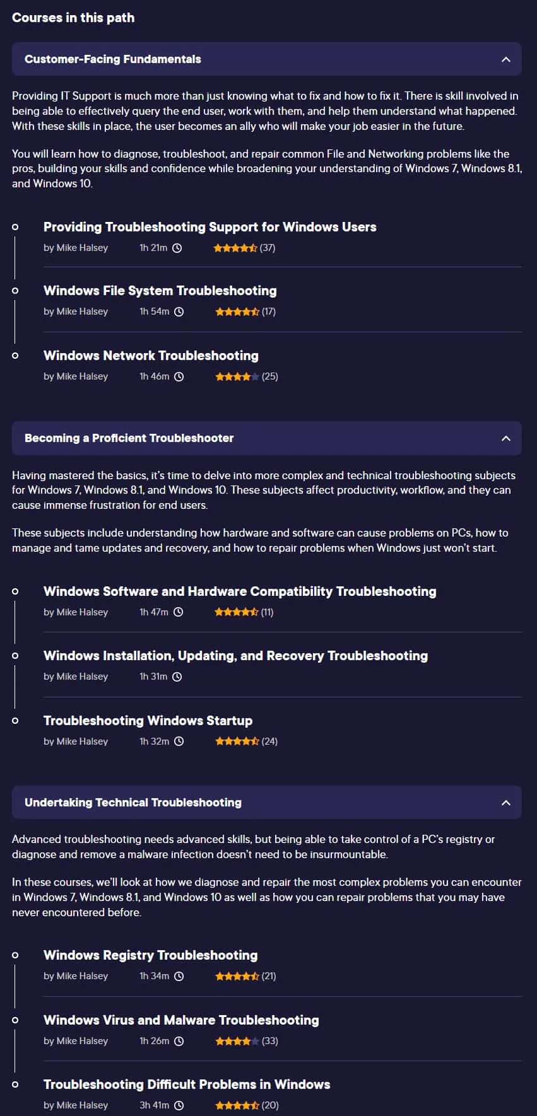The image size is (537, 1116).
Task: Open Windows Network Troubleshooting course
Action: coord(151,356)
